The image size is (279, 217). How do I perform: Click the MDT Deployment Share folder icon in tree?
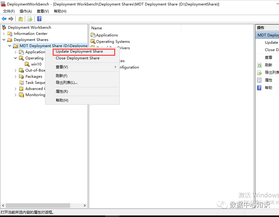point(16,46)
